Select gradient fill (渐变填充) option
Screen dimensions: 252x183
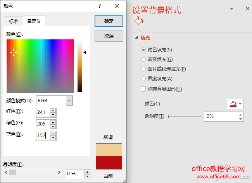pos(143,59)
